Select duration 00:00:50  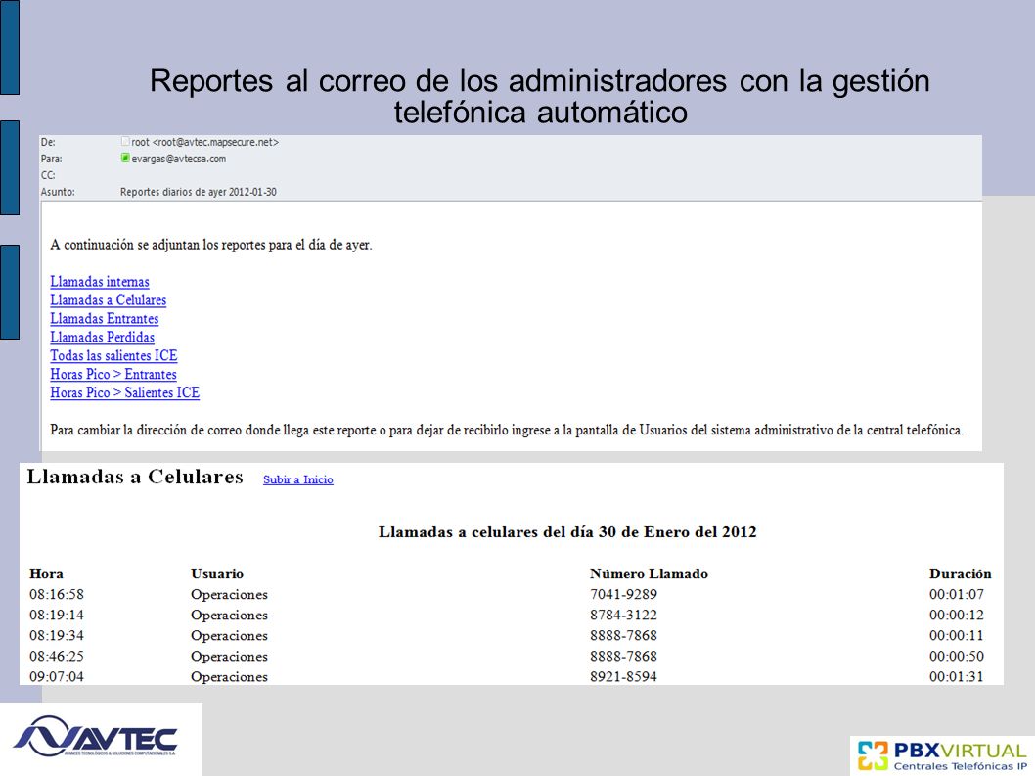pos(957,656)
